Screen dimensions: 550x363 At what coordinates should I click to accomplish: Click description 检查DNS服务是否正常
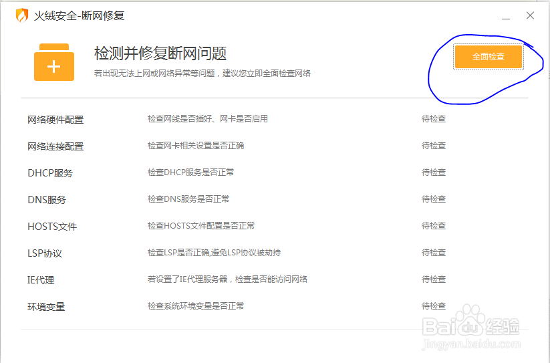[x=188, y=199]
